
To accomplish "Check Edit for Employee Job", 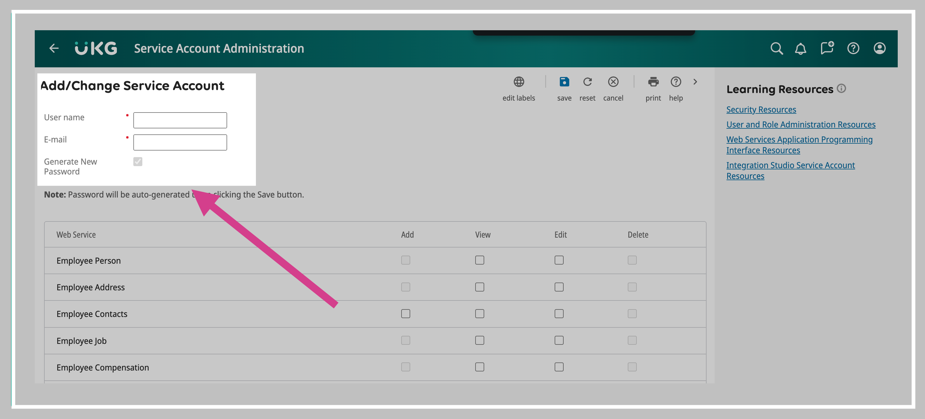I will 559,340.
